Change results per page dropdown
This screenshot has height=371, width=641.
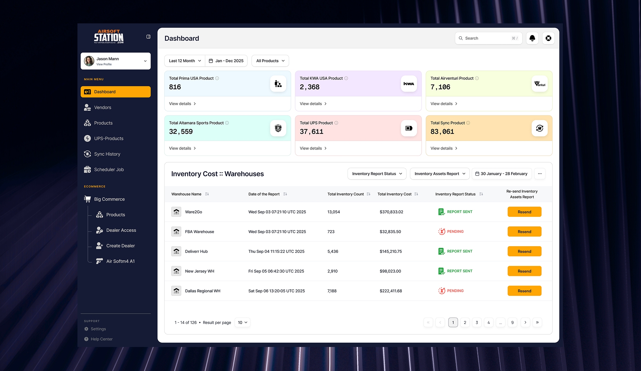point(242,323)
